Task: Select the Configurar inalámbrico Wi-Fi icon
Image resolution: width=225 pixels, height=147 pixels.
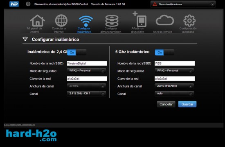Action: coord(86,21)
